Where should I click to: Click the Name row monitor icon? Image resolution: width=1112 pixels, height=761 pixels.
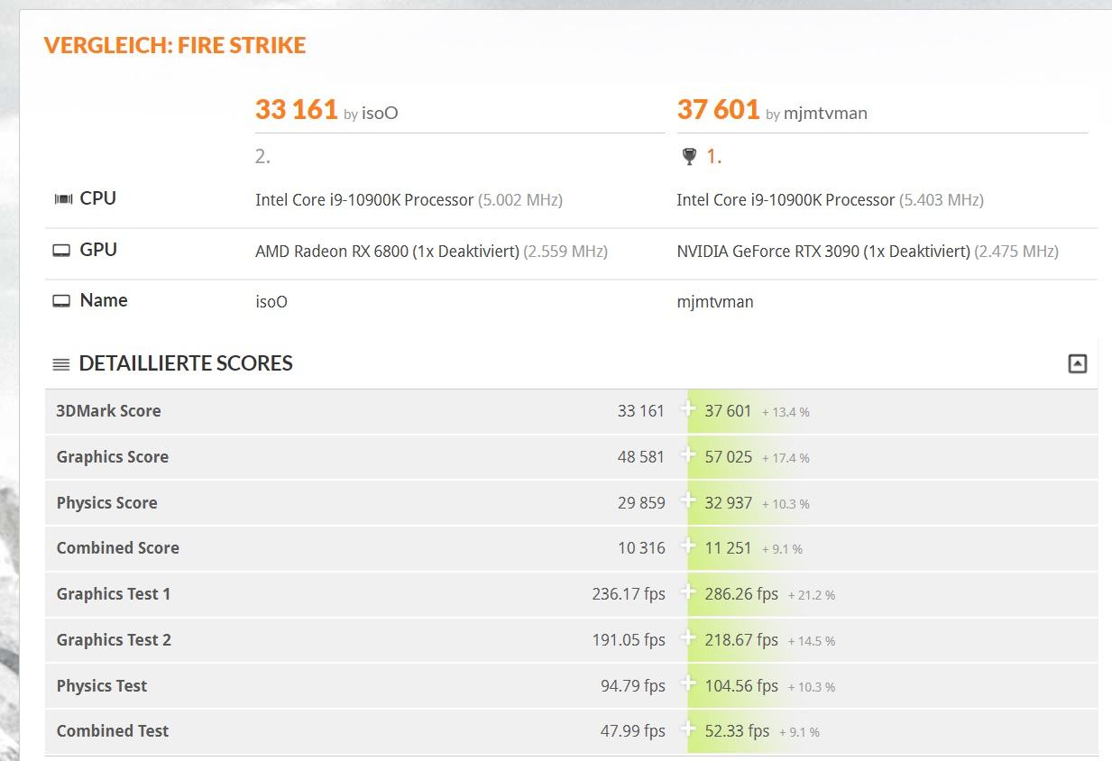coord(61,301)
